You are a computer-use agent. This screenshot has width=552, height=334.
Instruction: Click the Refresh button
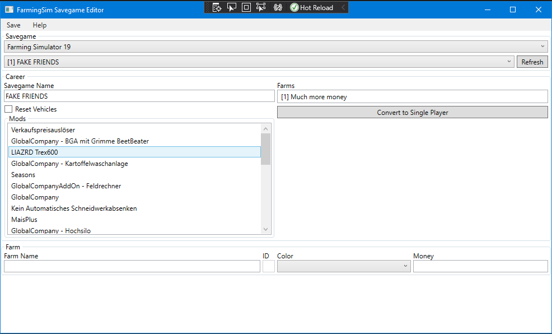coord(532,62)
